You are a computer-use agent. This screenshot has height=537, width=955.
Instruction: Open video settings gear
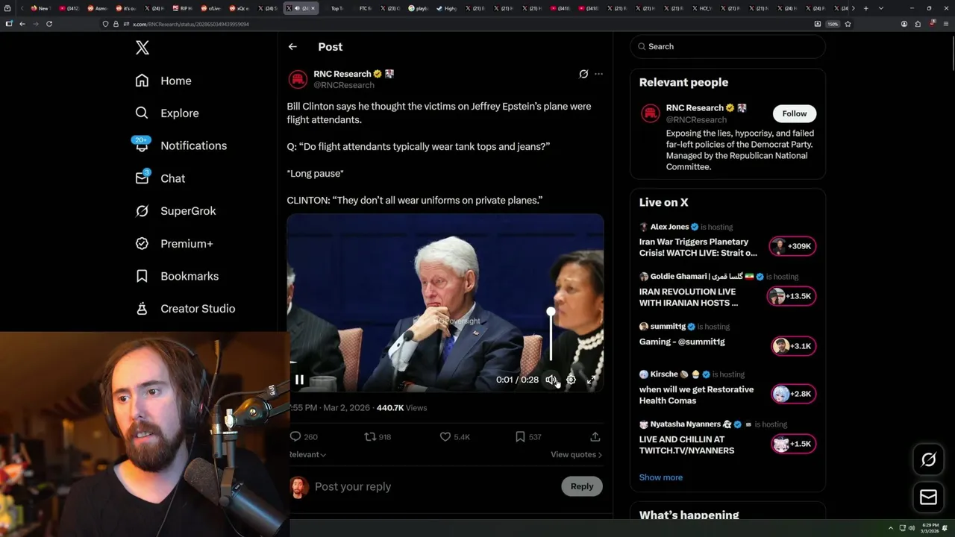point(571,380)
